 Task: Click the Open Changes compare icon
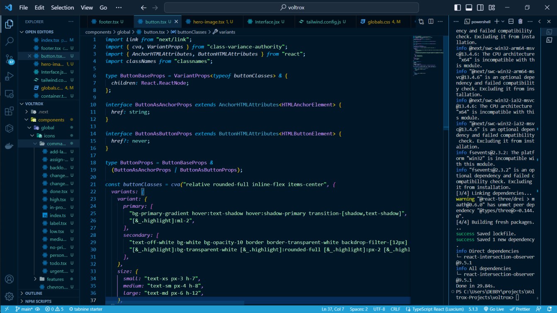coord(421,22)
